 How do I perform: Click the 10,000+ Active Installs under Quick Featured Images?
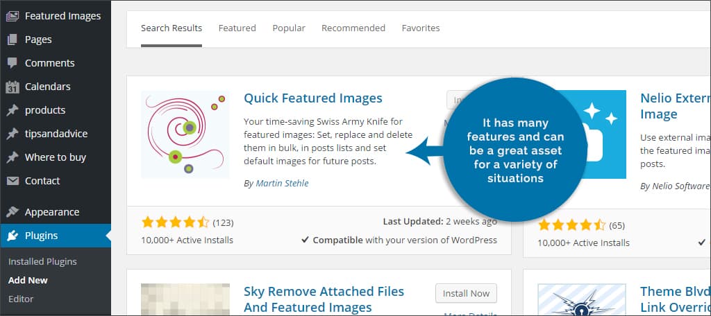click(x=187, y=240)
